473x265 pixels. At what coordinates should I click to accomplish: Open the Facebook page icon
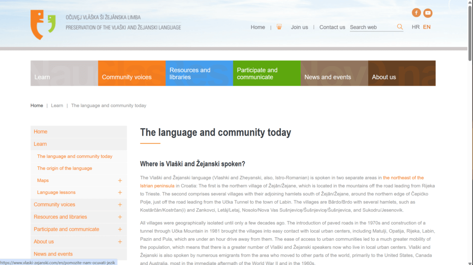[x=416, y=13]
